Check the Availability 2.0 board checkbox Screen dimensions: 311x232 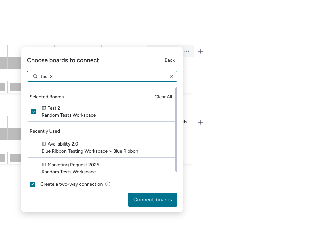[34, 148]
